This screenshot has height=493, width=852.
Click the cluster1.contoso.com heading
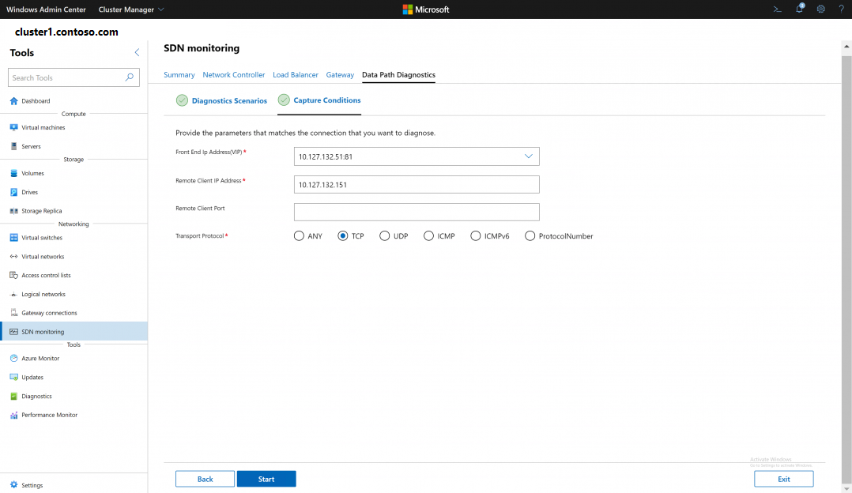click(66, 32)
